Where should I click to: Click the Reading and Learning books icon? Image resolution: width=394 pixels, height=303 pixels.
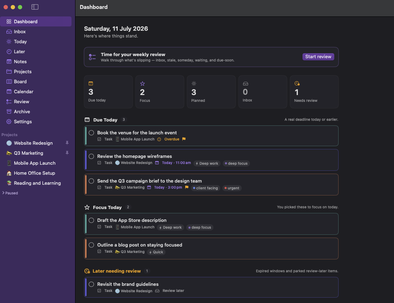point(9,183)
